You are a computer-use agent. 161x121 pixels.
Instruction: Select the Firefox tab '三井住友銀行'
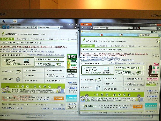tap(148, 35)
